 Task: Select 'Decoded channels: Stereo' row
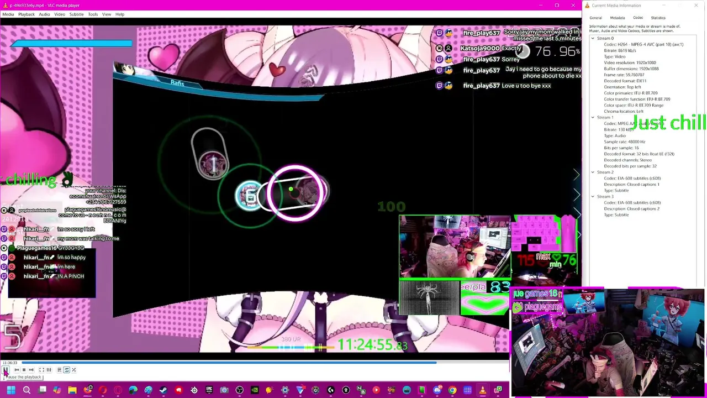point(627,160)
